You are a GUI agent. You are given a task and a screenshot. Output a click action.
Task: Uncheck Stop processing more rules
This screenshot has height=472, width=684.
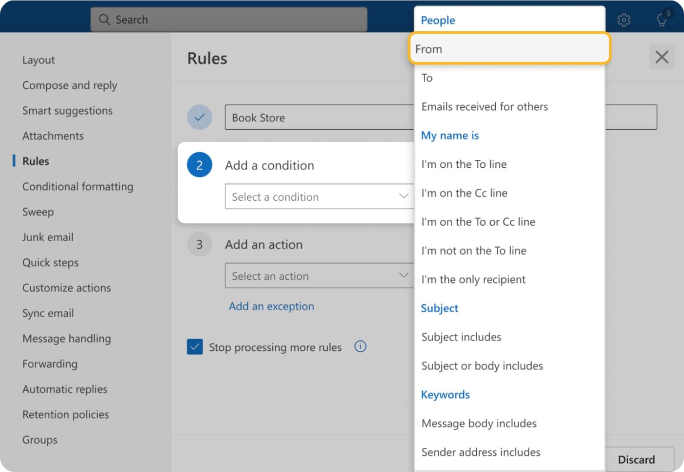(195, 347)
